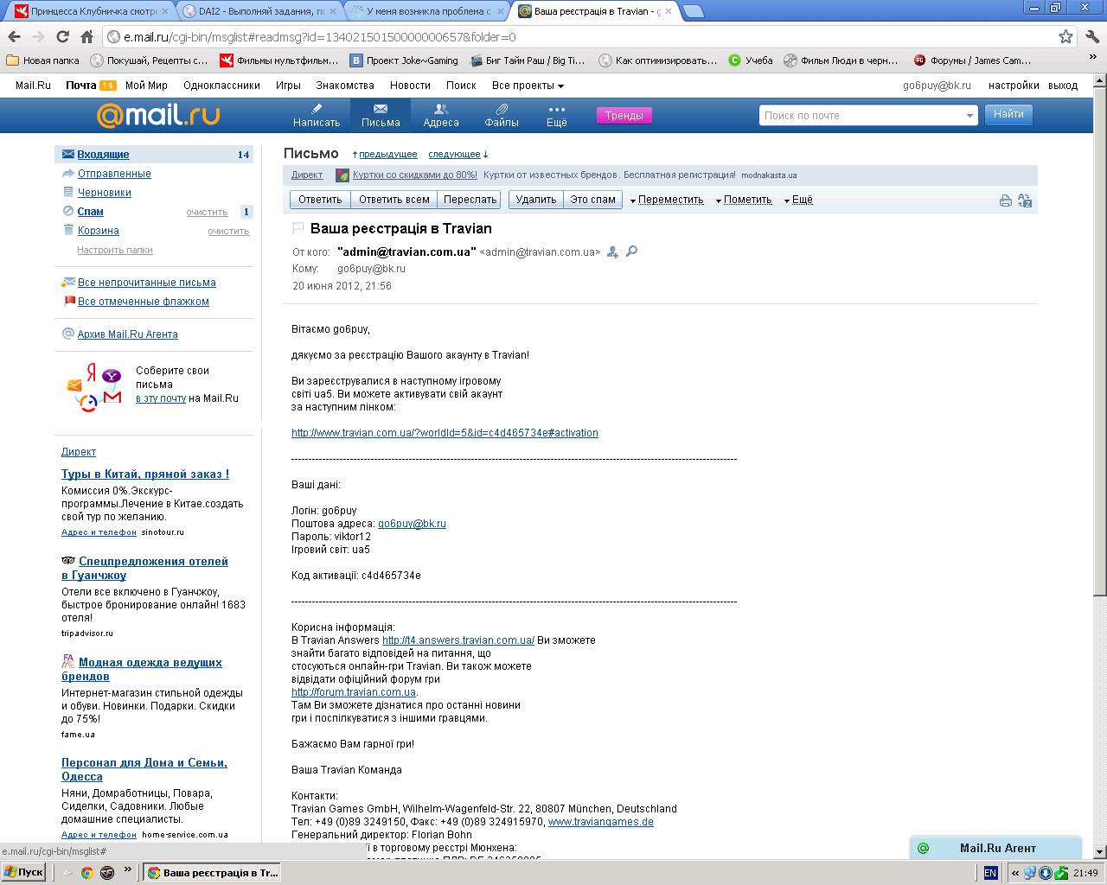Open Адреса contacts section
Screen dimensions: 1107x885
pyautogui.click(x=441, y=115)
